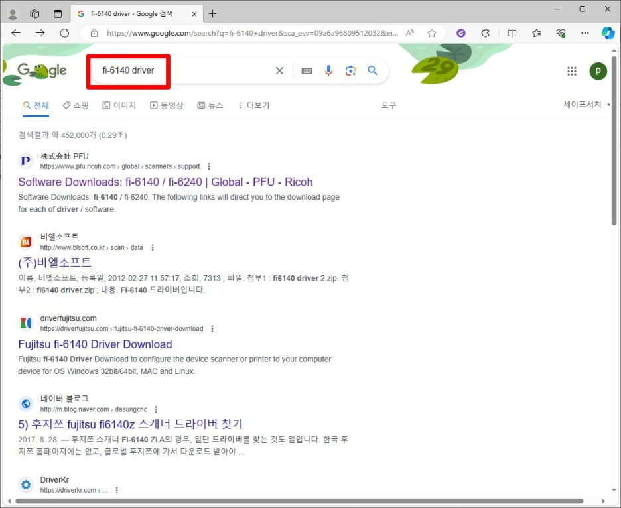The width and height of the screenshot is (621, 508).
Task: Select the 뉴스 search tab
Action: [x=210, y=105]
